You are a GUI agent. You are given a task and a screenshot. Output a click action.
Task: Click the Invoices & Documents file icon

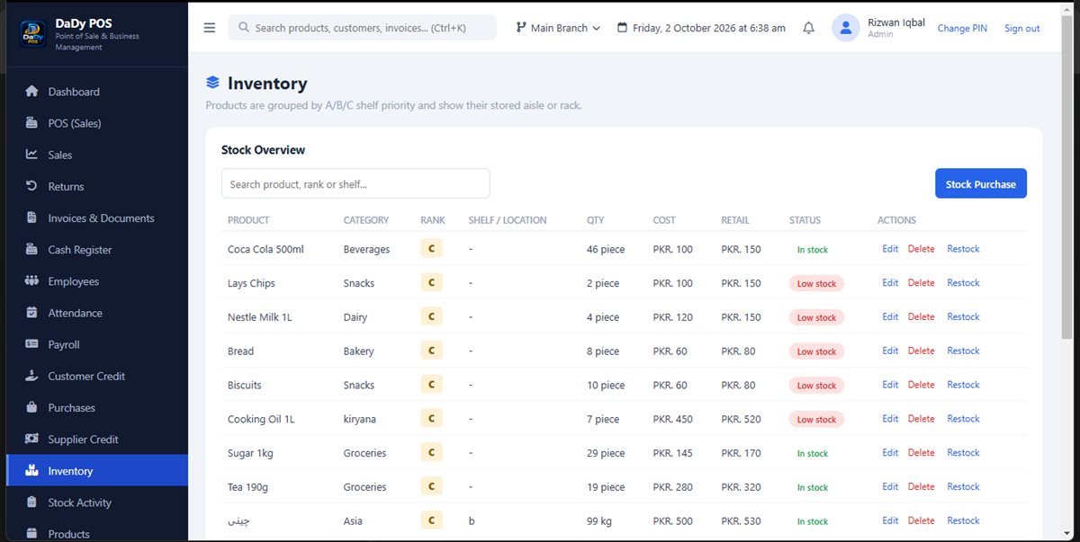(x=31, y=218)
